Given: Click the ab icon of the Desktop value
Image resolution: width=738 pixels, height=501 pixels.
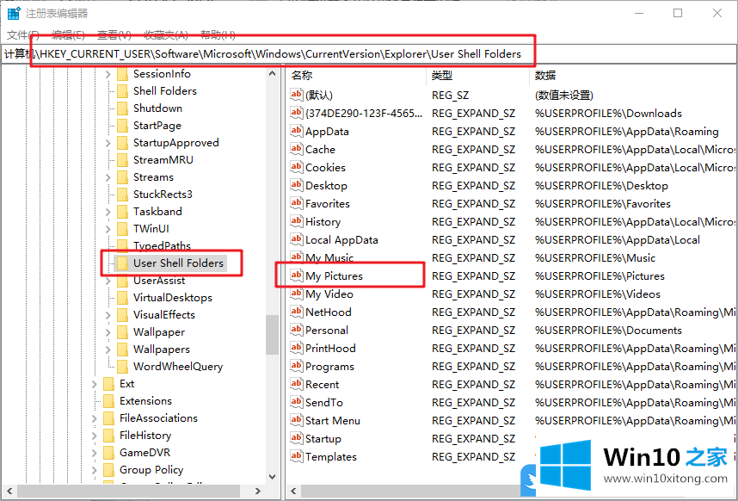Looking at the screenshot, I should (x=296, y=185).
